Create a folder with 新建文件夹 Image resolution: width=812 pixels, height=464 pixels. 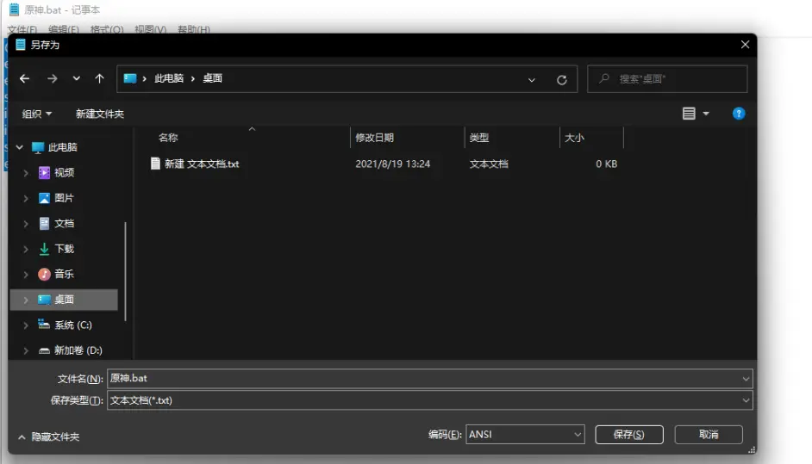(100, 114)
